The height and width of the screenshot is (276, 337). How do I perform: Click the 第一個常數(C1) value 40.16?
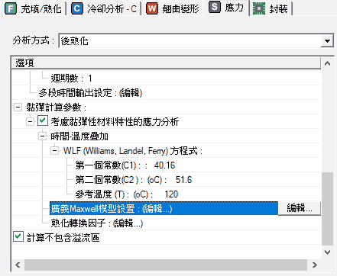[164, 165]
